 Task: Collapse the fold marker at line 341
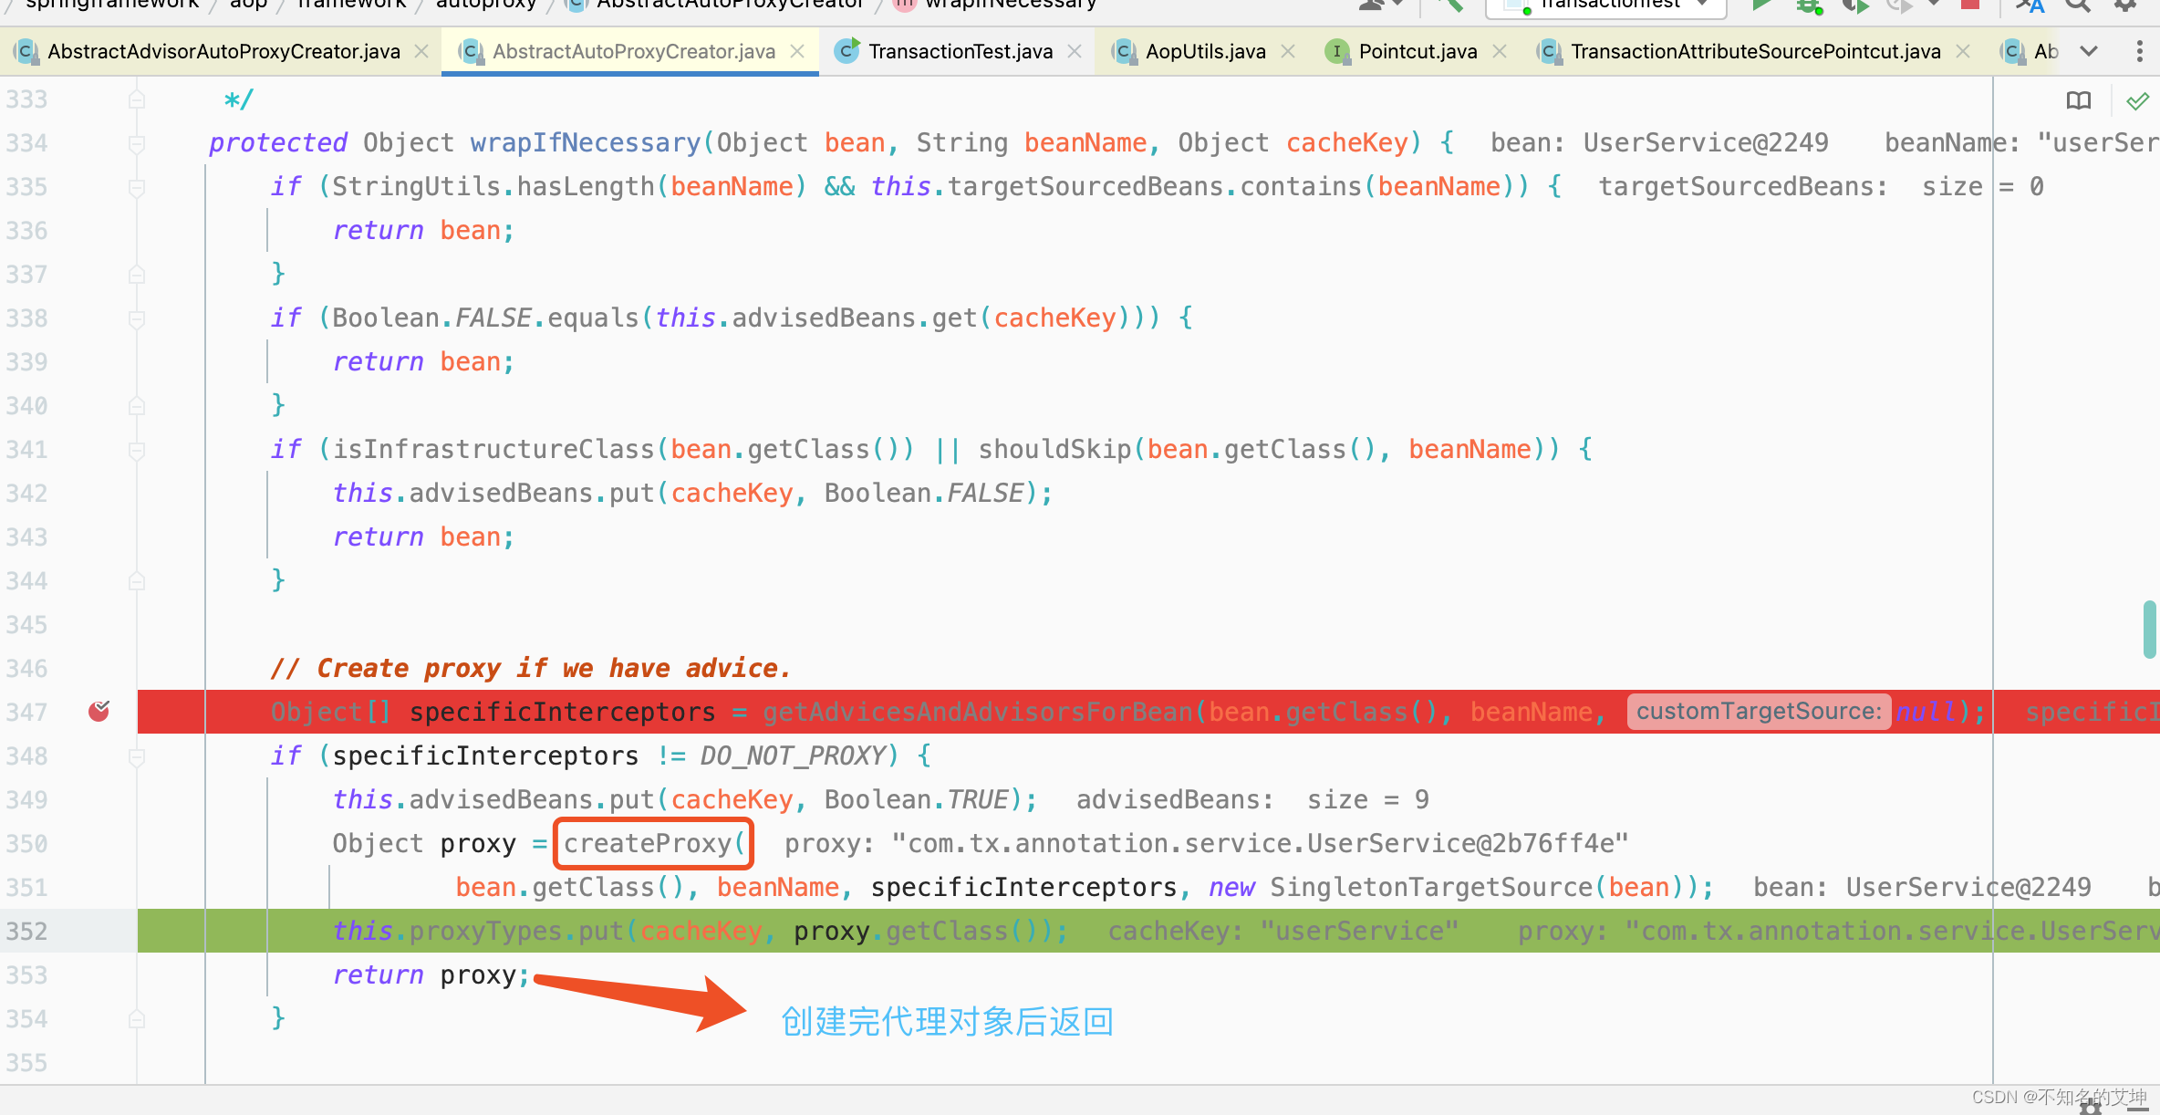point(137,450)
